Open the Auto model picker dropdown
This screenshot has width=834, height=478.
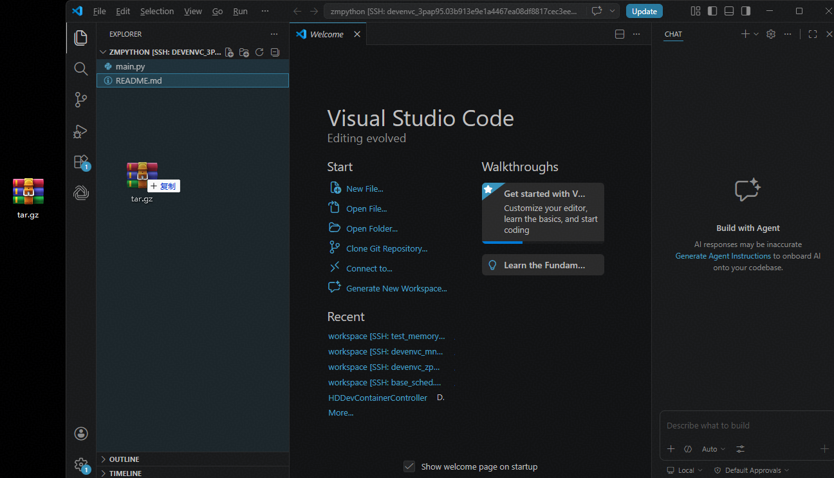click(714, 449)
